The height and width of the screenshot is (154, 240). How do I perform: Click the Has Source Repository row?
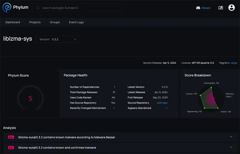(92, 103)
